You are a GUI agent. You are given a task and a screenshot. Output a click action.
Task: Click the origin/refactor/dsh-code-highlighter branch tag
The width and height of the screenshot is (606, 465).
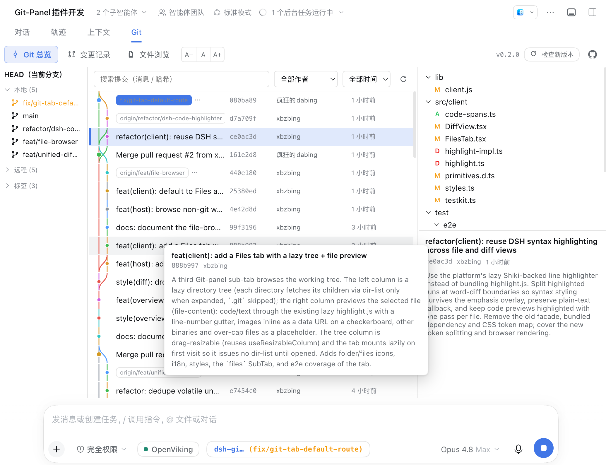coord(171,118)
